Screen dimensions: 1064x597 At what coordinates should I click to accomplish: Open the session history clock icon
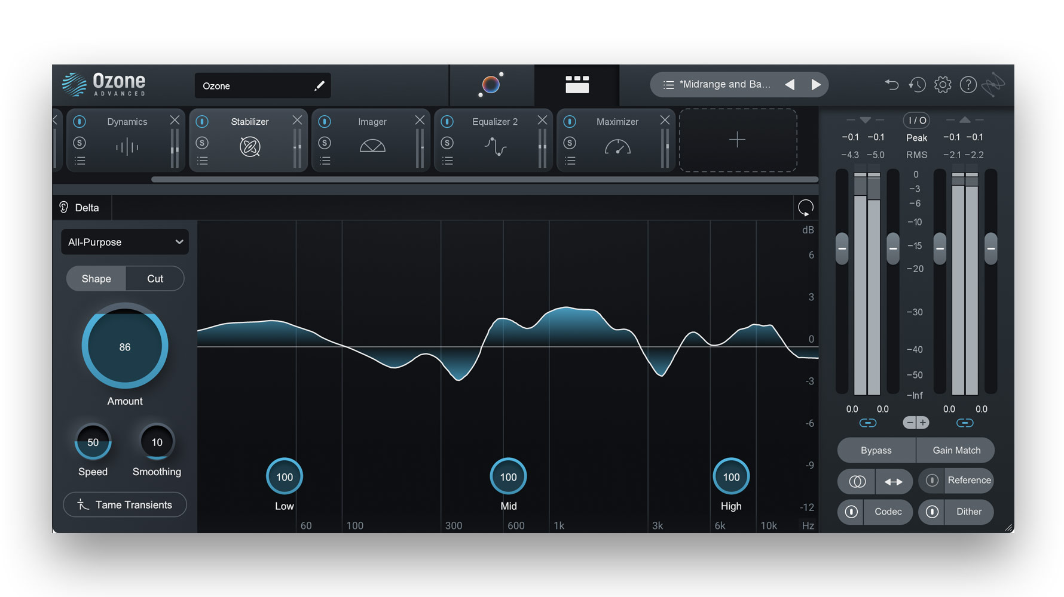[x=917, y=84]
